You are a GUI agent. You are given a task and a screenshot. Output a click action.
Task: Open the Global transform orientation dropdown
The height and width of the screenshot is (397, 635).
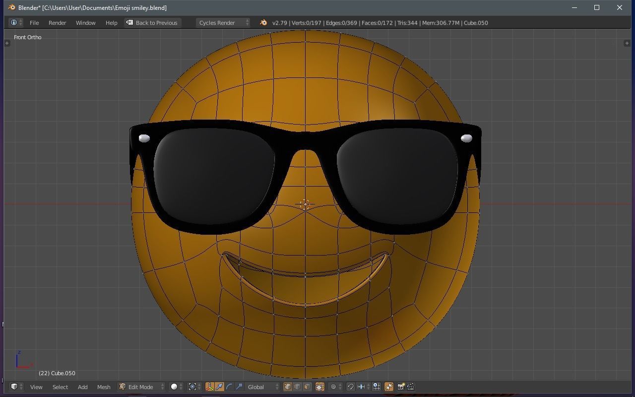pyautogui.click(x=262, y=387)
